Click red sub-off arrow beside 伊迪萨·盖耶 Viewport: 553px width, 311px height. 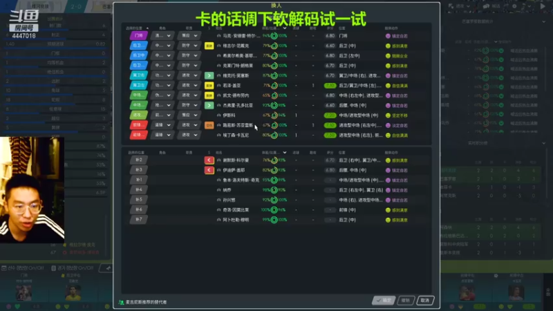pos(209,170)
